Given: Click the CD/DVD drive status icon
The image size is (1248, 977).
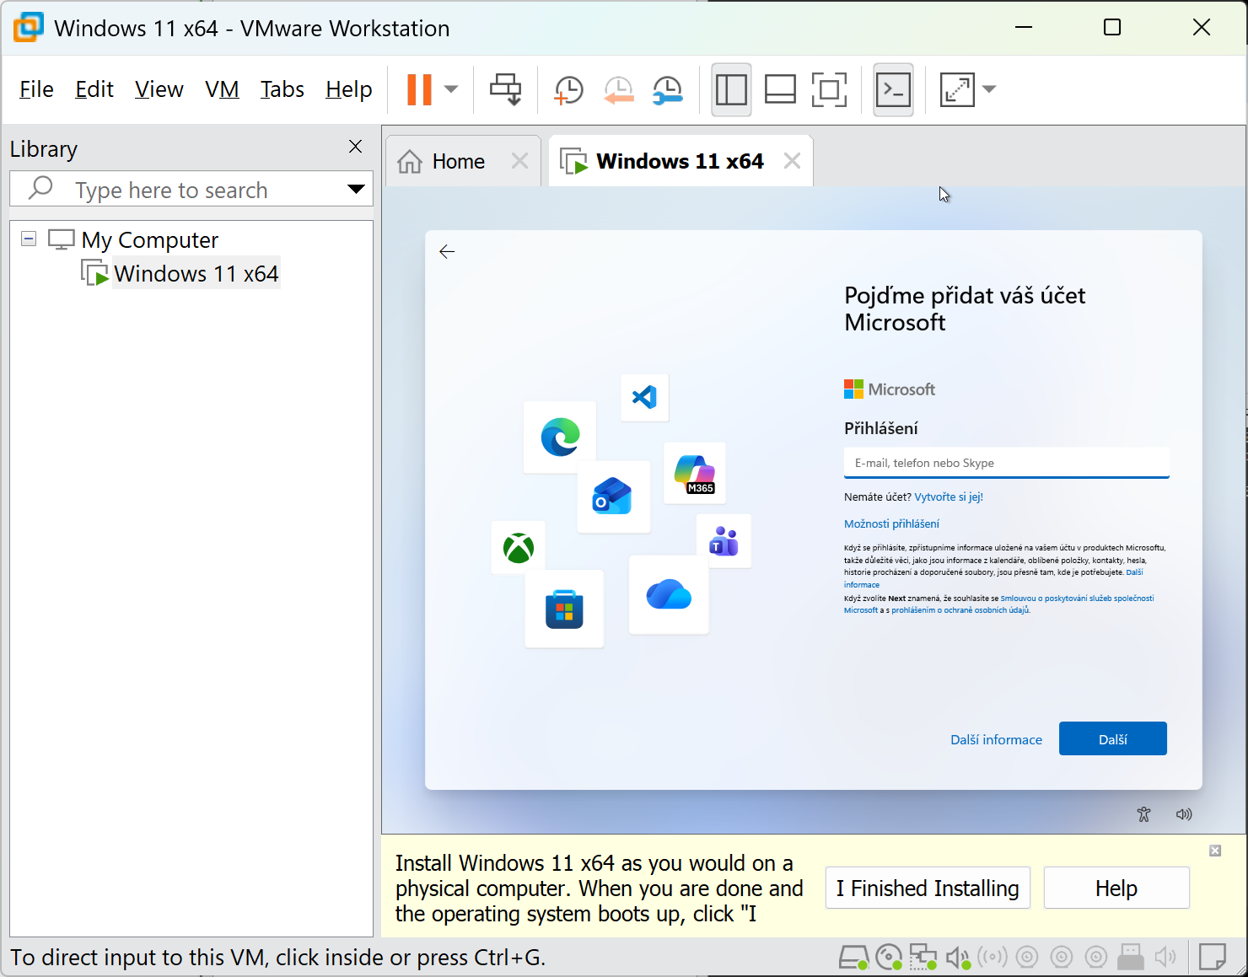Looking at the screenshot, I should [x=889, y=957].
